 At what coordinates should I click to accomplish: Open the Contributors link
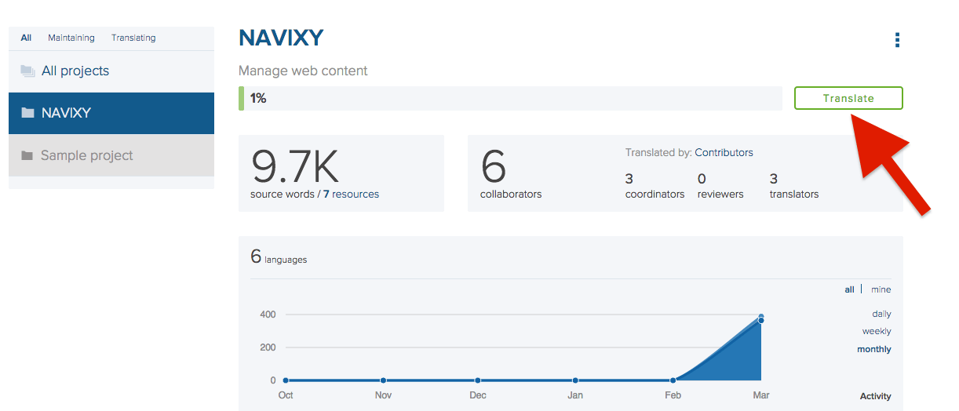pyautogui.click(x=724, y=152)
